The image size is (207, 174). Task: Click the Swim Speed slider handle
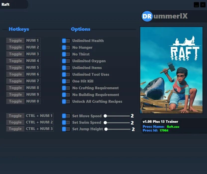point(105,122)
